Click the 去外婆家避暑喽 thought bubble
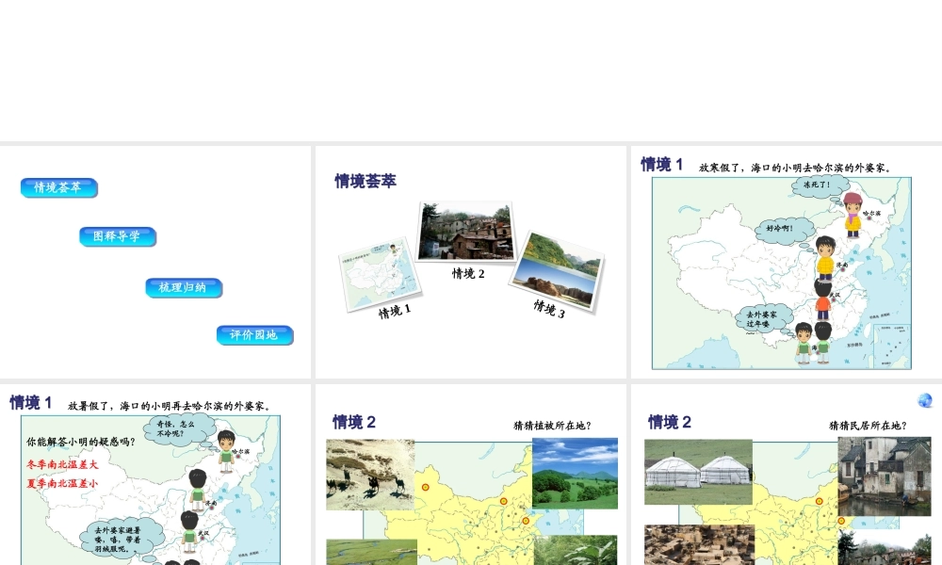The image size is (942, 565). (x=121, y=538)
